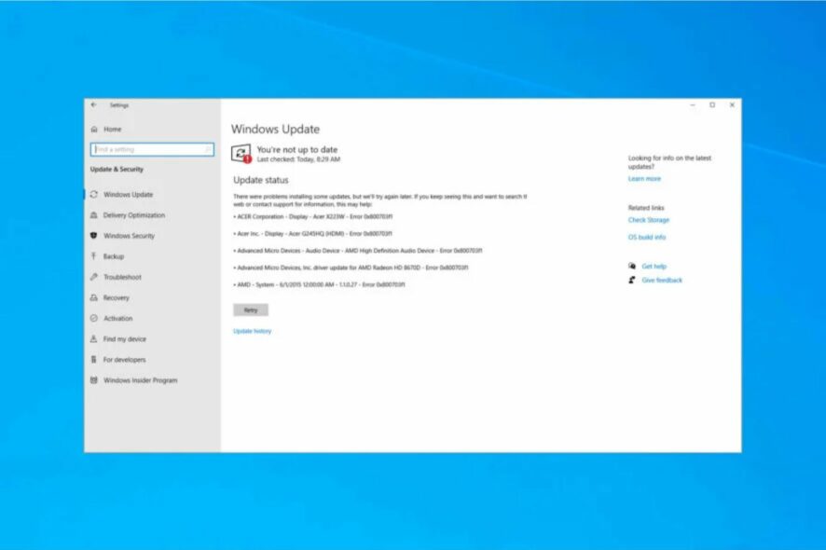Close the Settings window
This screenshot has height=550, width=826.
732,104
